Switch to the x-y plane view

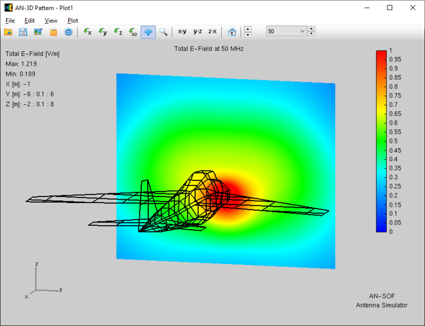[x=182, y=32]
